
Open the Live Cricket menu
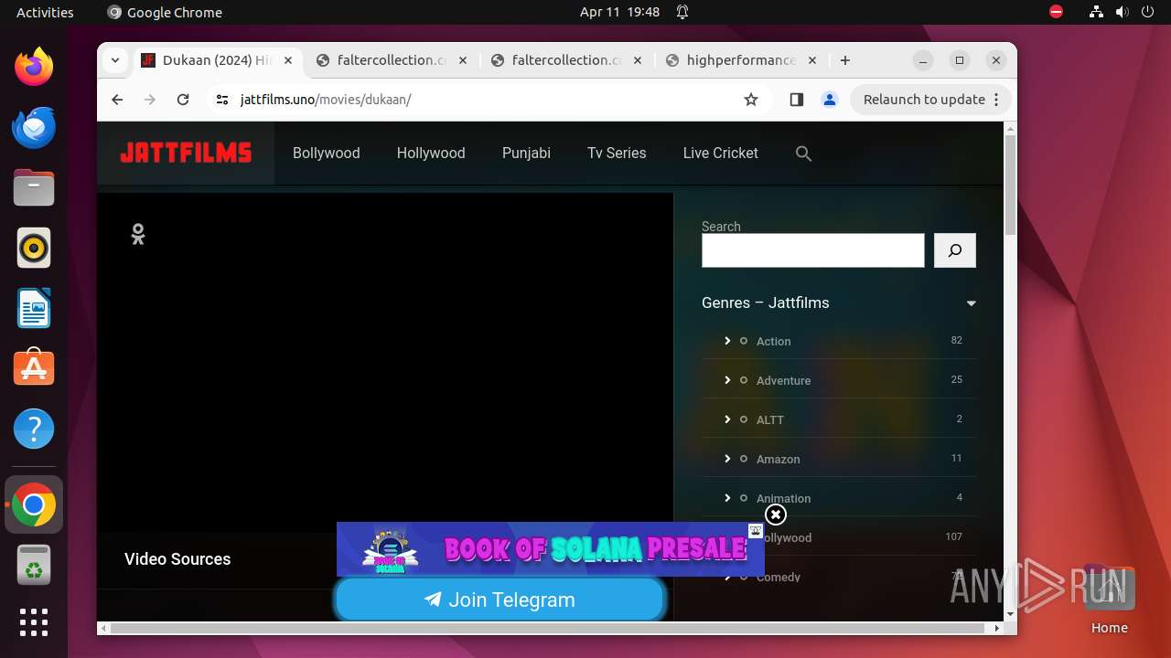[720, 154]
